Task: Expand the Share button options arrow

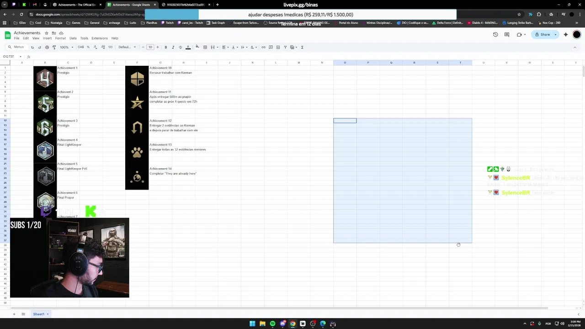Action: pos(555,35)
